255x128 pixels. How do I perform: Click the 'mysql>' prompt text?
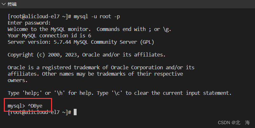coord(16,106)
